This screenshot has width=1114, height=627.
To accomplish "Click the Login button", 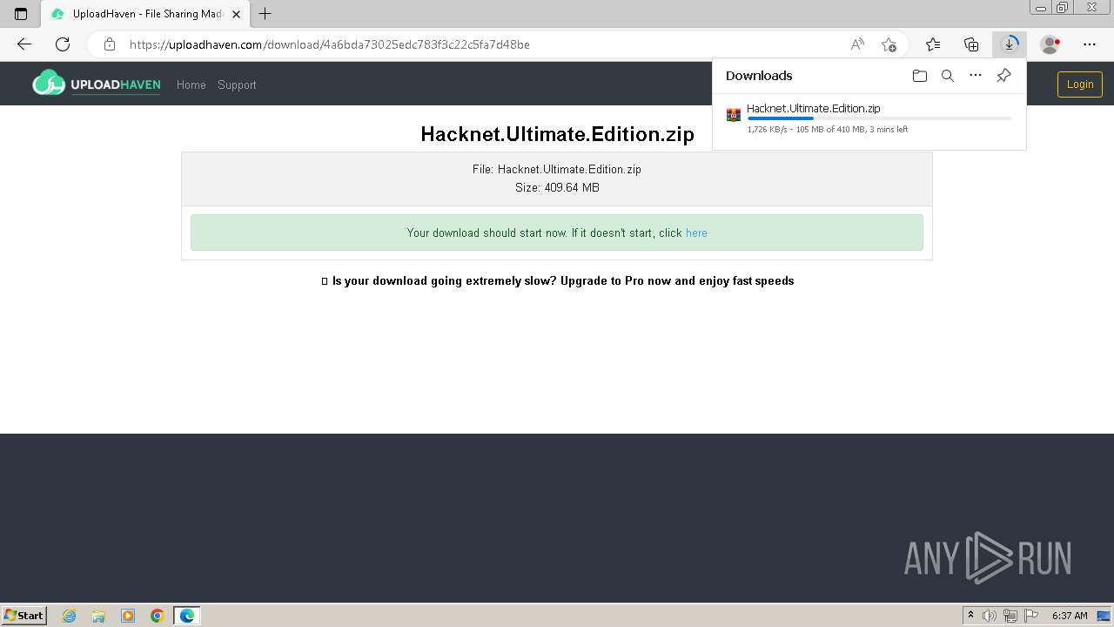I will [1080, 84].
